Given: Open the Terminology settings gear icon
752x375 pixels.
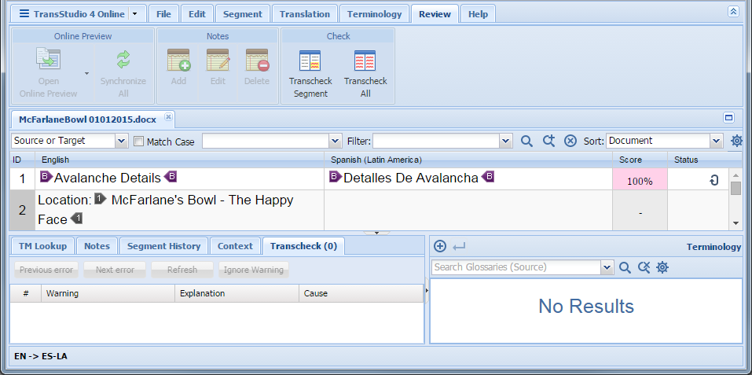Looking at the screenshot, I should 662,267.
